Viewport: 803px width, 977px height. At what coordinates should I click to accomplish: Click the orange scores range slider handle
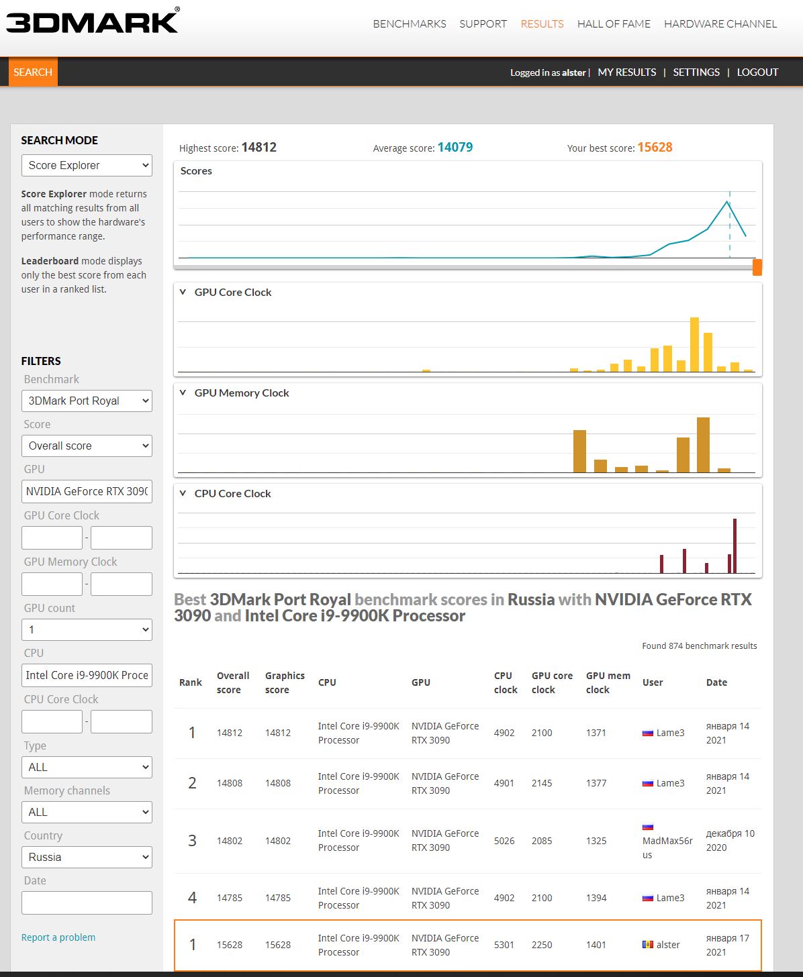tap(757, 267)
